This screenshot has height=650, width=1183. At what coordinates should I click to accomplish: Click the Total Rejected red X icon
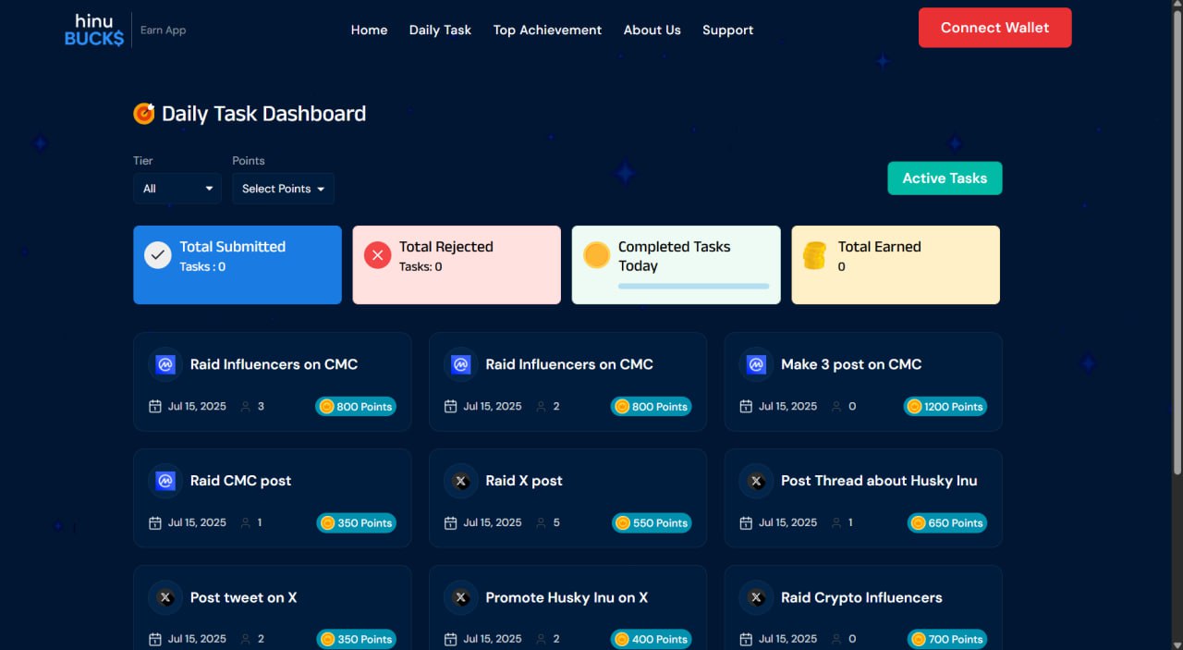(377, 255)
